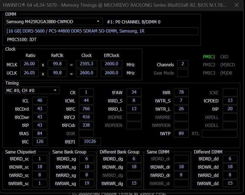Viewport: 245px width, 195px height.
Task: Click the tWTP value field
Action: 181,133
